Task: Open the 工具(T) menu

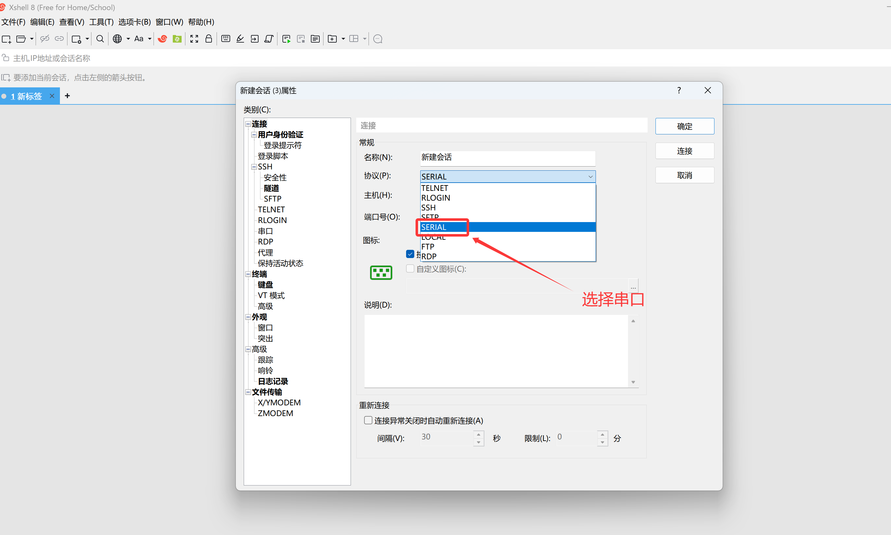Action: (x=101, y=22)
